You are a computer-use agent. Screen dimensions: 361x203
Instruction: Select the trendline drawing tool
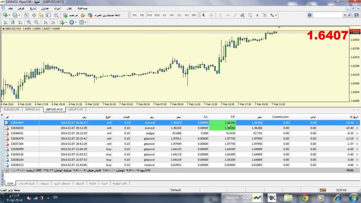tap(235, 15)
